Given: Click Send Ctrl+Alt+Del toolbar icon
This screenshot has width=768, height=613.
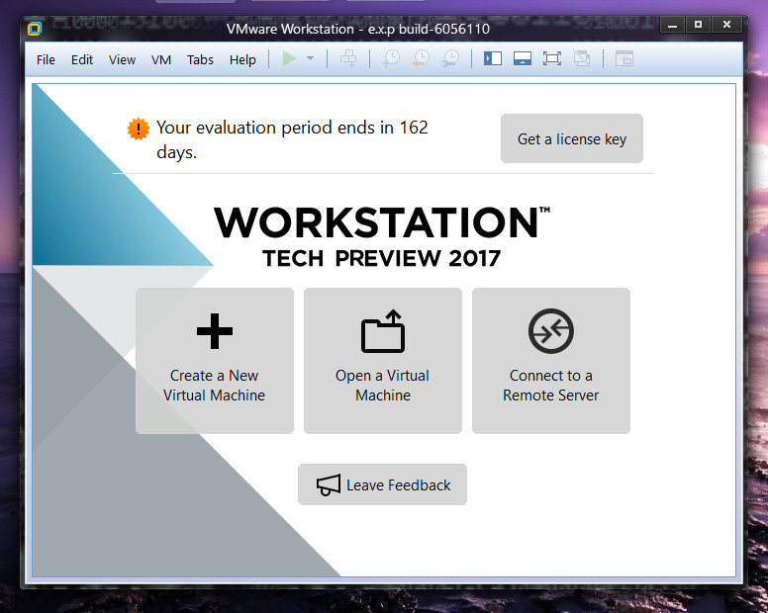Looking at the screenshot, I should 348,58.
